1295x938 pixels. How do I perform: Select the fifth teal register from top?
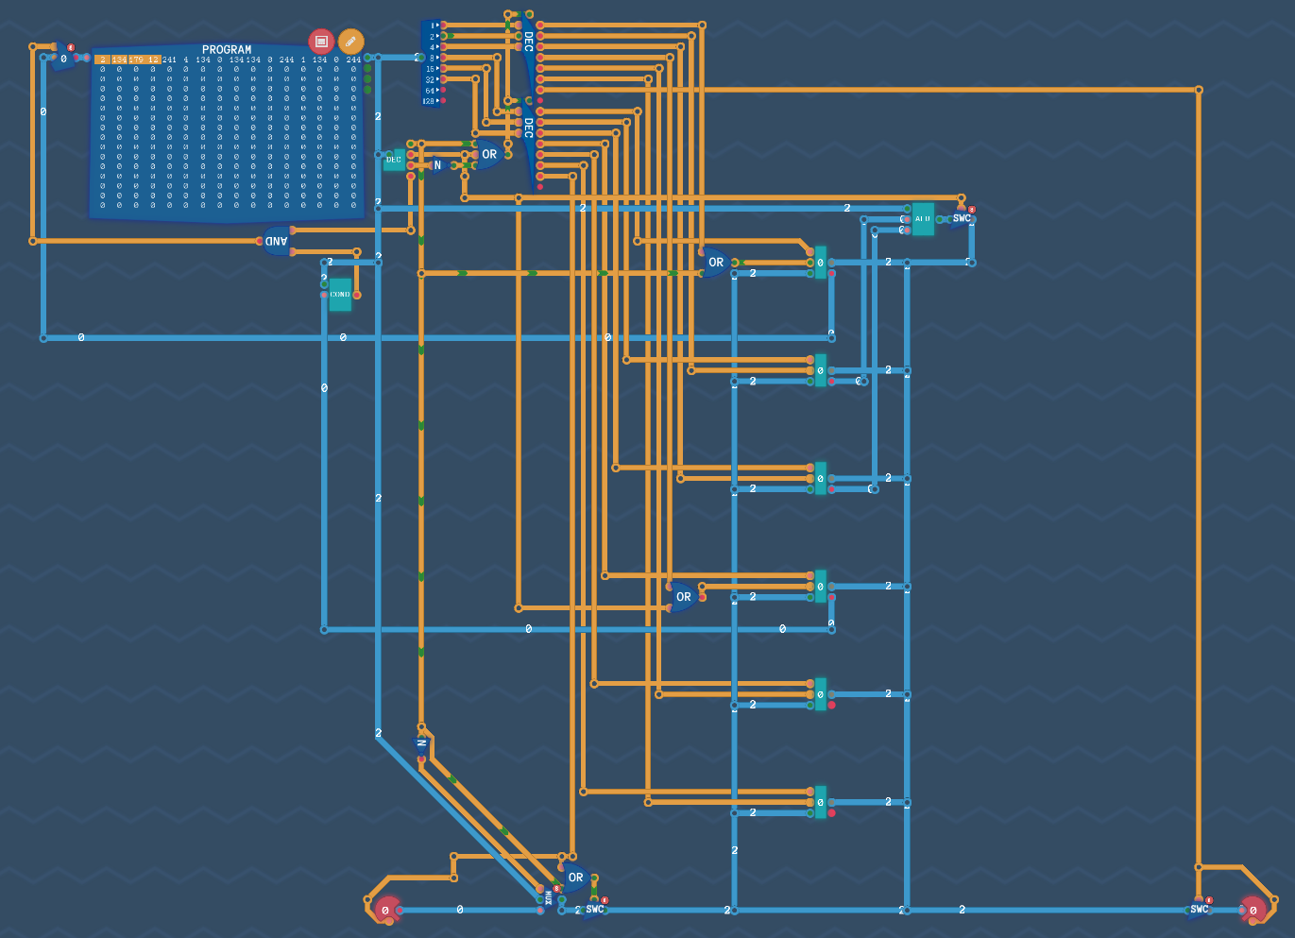pyautogui.click(x=820, y=694)
